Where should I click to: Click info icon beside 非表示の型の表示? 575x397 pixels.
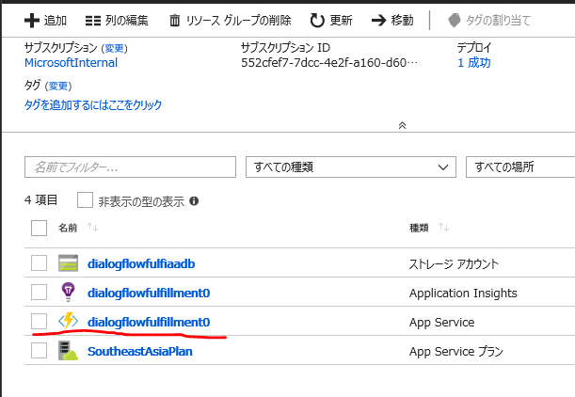click(x=194, y=201)
